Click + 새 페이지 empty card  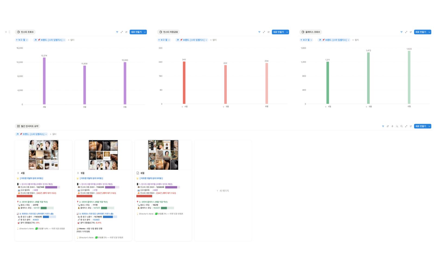click(x=223, y=191)
